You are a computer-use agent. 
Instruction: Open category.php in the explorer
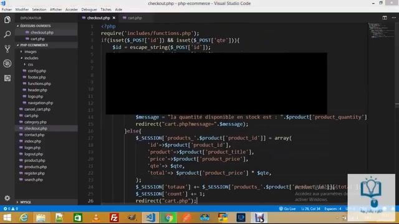click(x=47, y=122)
